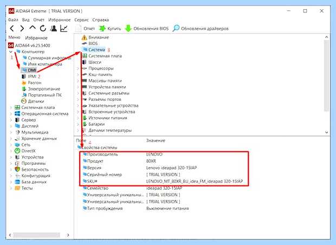Expand the Операционная система node
The height and width of the screenshot is (245, 336).
(11, 114)
